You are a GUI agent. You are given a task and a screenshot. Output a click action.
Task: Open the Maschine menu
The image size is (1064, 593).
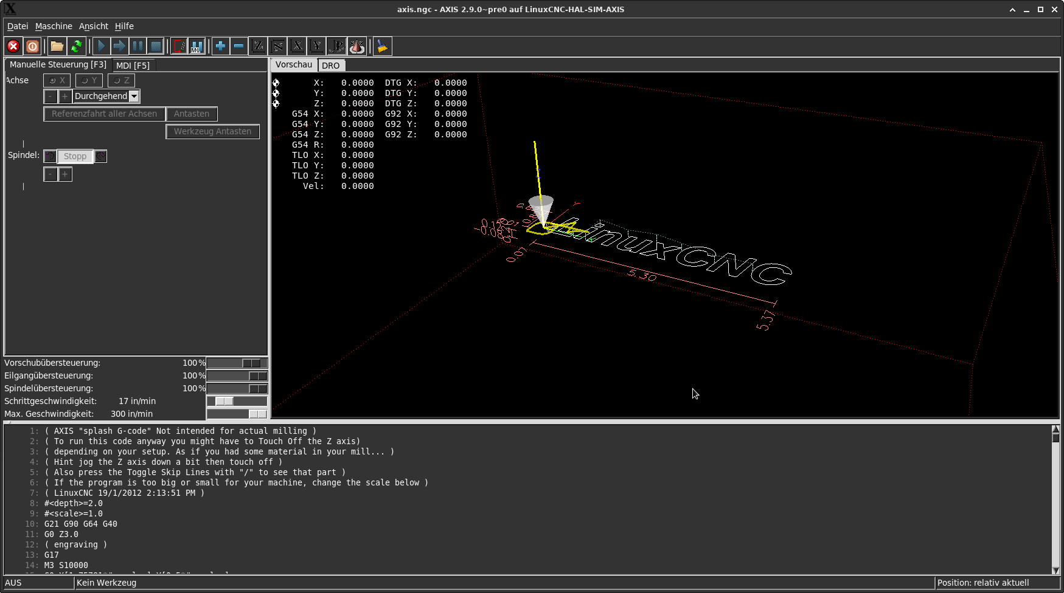[x=54, y=26]
